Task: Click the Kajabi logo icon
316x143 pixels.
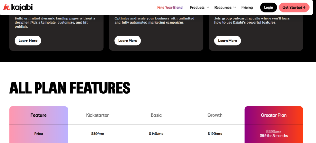Action: (x=6, y=7)
